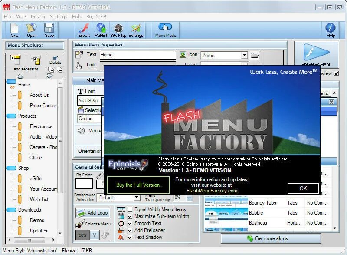Click the add separator button
The height and width of the screenshot is (255, 347).
pyautogui.click(x=26, y=69)
